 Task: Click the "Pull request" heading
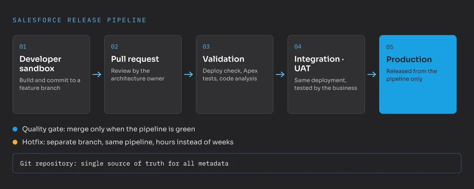[x=135, y=59]
